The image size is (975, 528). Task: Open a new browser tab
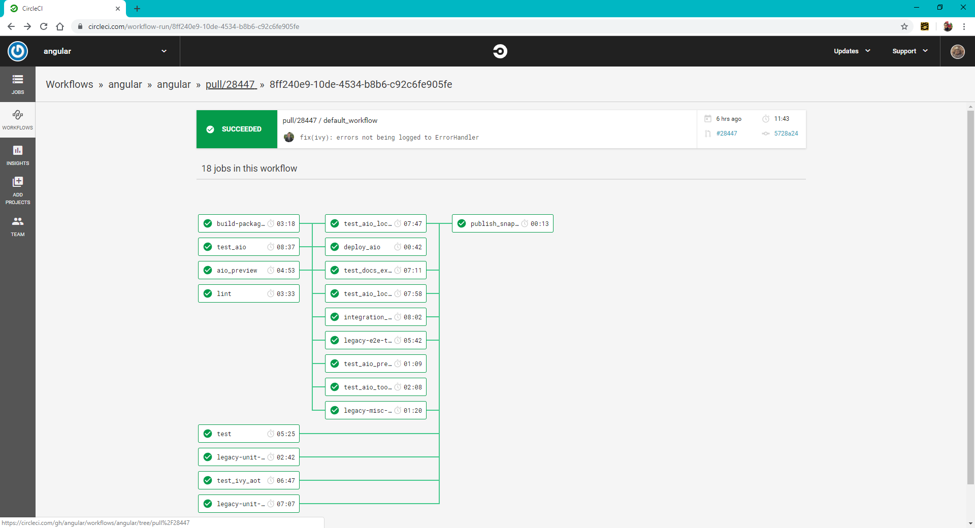click(137, 9)
